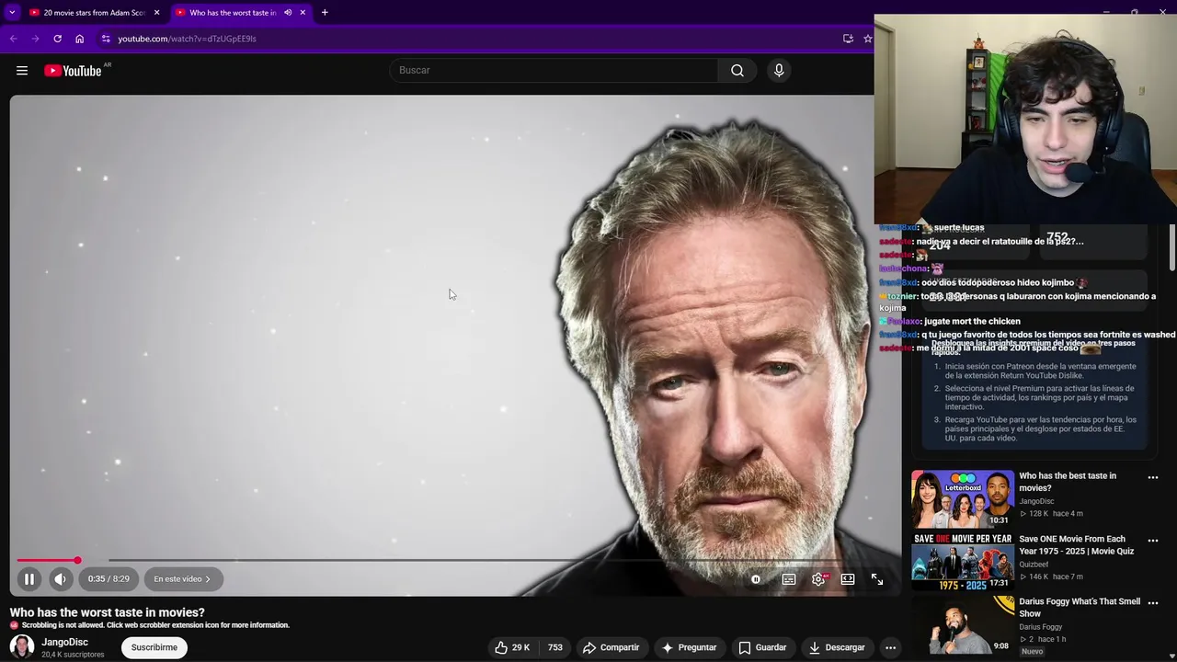Open the tab search dropdown arrow
1177x662 pixels.
pos(12,13)
